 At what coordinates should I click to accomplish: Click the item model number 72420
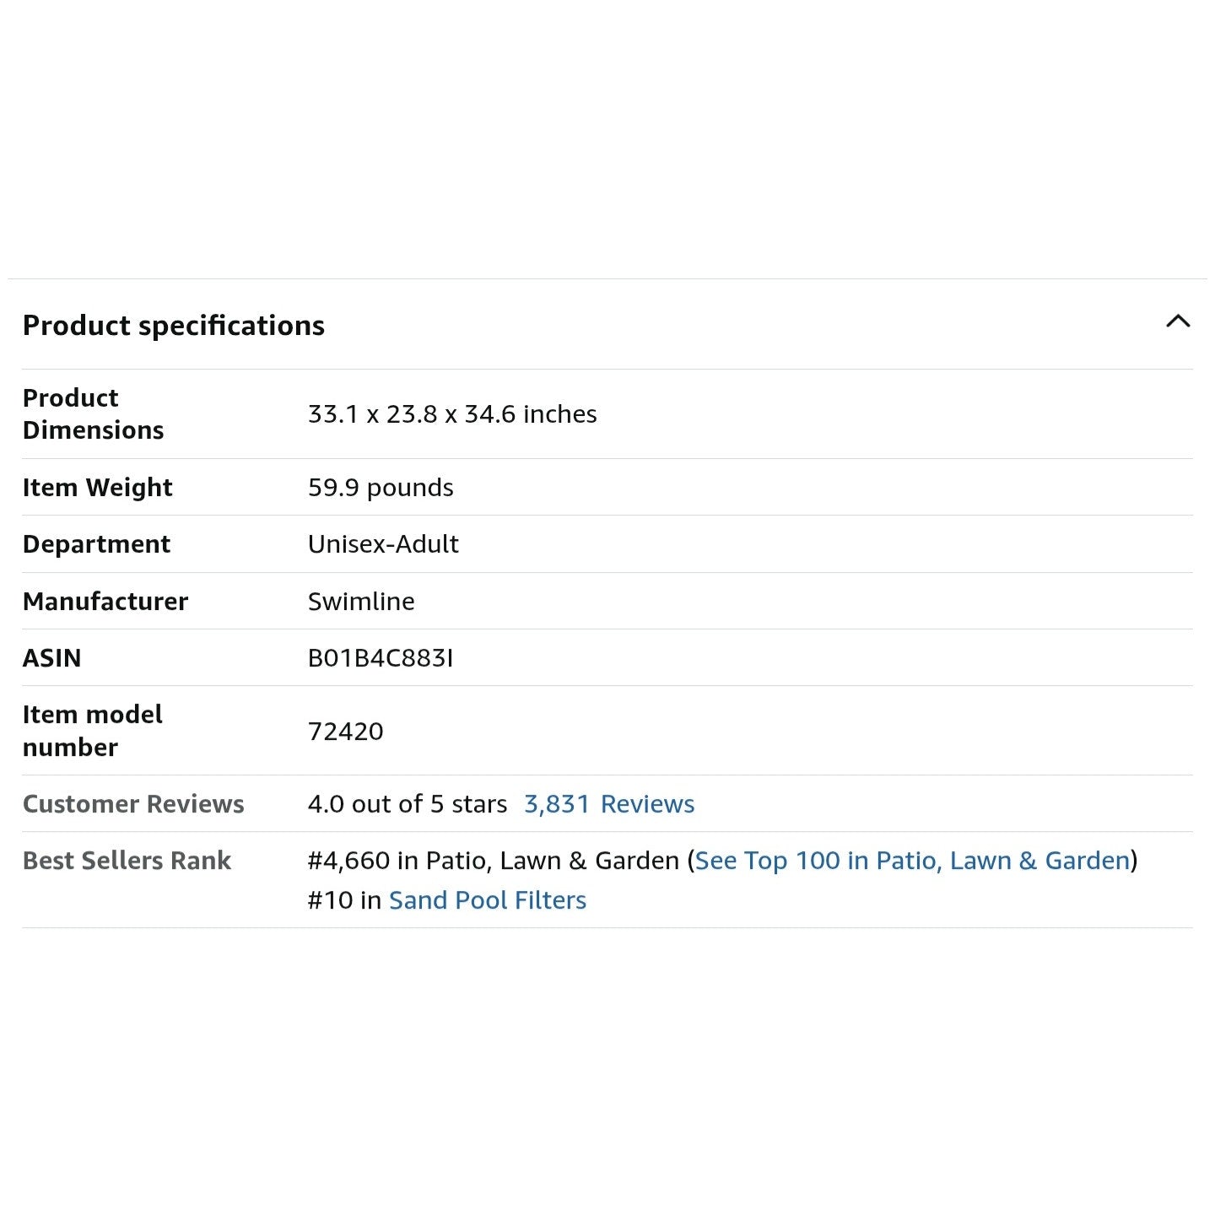(346, 732)
